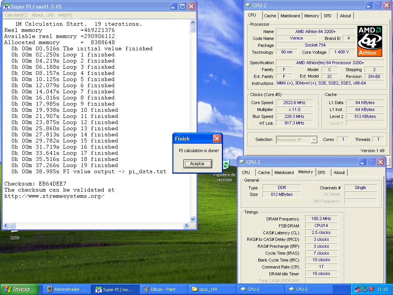Image resolution: width=393 pixels, height=295 pixels.
Task: Close the lower CPU-Z Memory window
Action: pos(380,162)
